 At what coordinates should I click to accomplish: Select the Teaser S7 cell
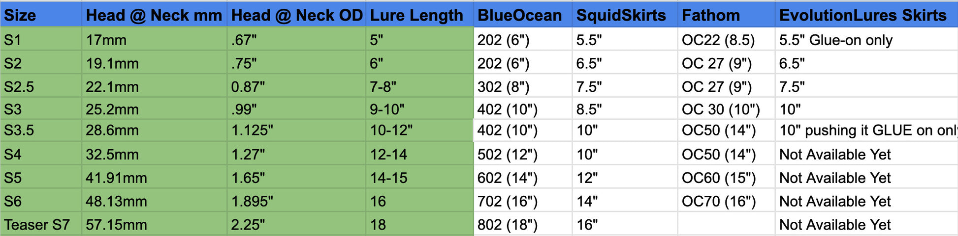[41, 224]
